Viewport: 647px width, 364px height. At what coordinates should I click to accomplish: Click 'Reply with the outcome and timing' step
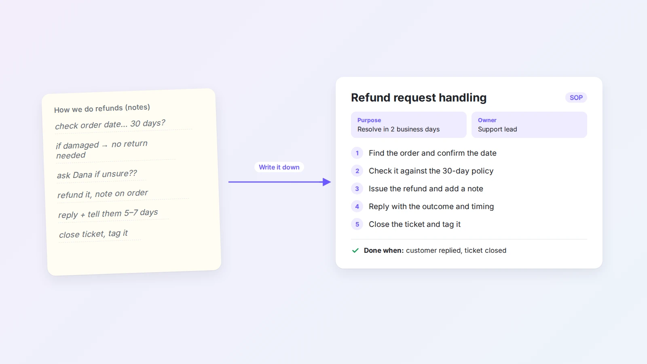(431, 206)
